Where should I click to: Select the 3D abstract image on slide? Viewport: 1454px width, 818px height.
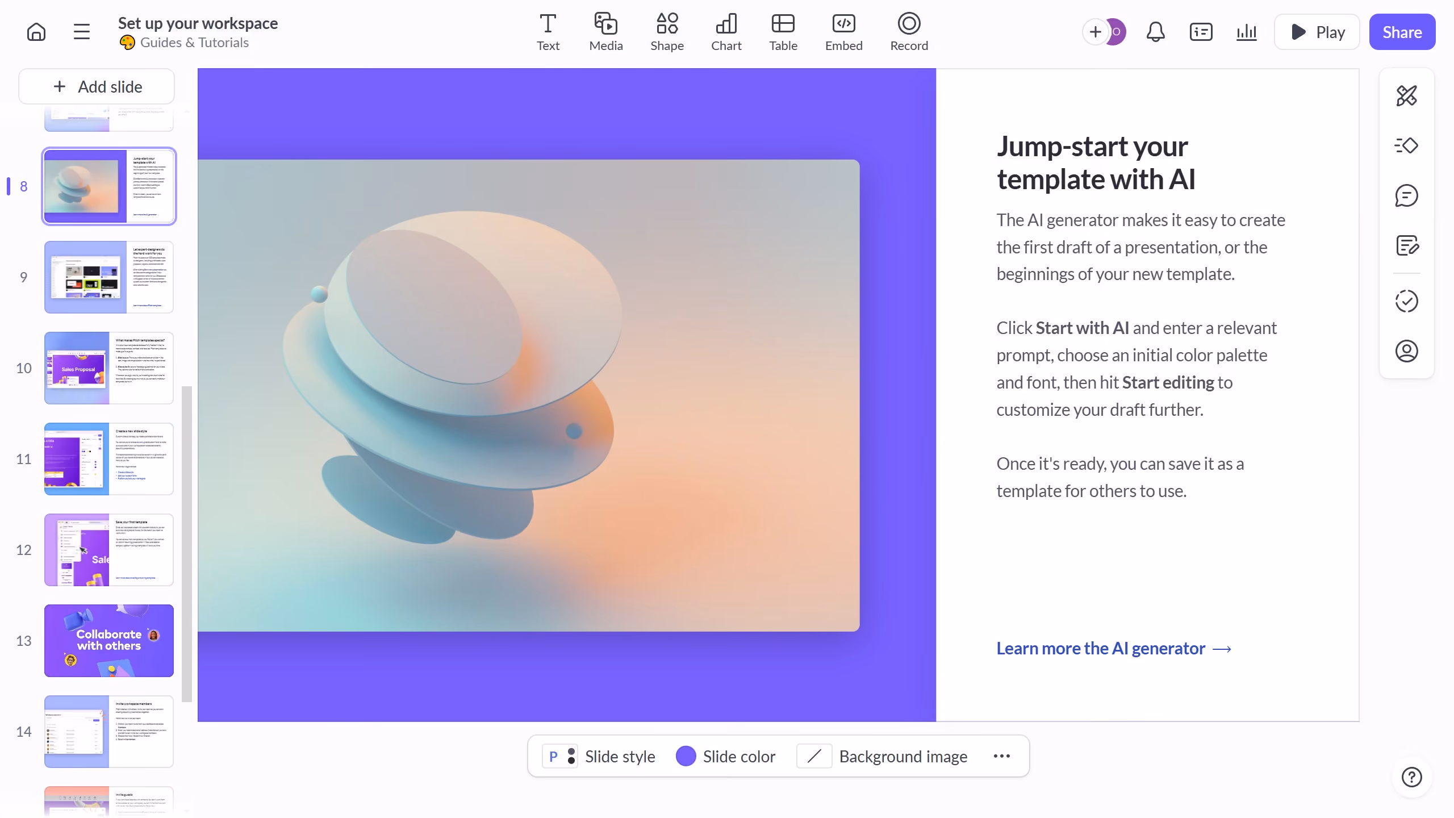coord(529,395)
